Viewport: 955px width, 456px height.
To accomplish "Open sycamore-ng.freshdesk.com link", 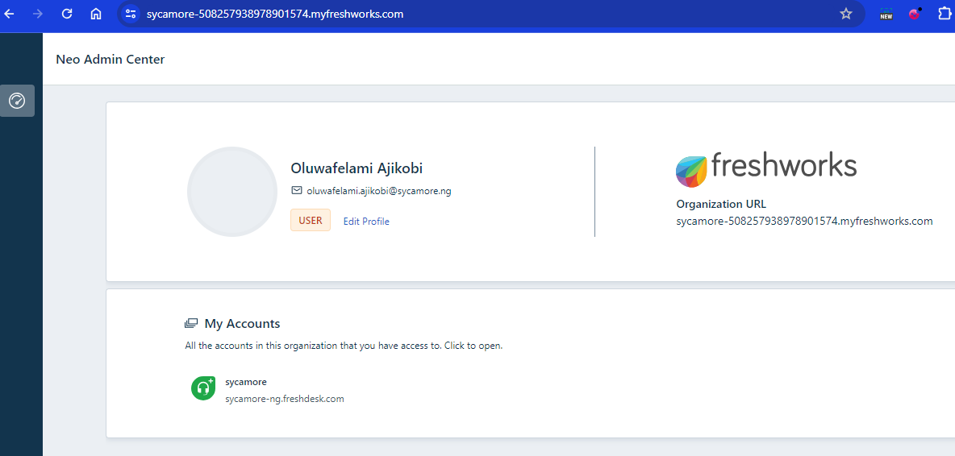I will click(x=285, y=399).
